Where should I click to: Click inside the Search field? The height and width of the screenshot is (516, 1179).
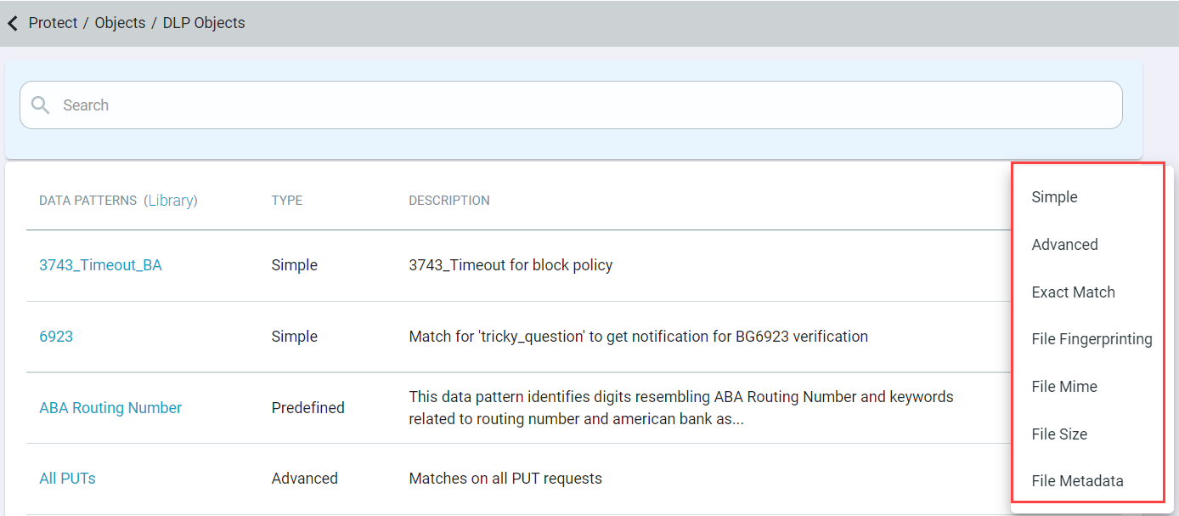pos(255,105)
